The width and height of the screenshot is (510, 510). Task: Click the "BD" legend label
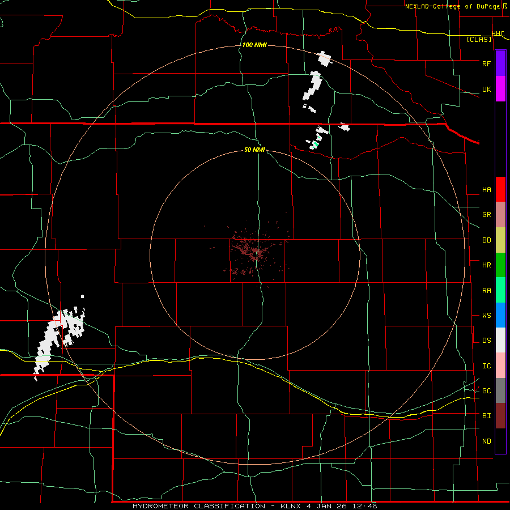click(487, 240)
